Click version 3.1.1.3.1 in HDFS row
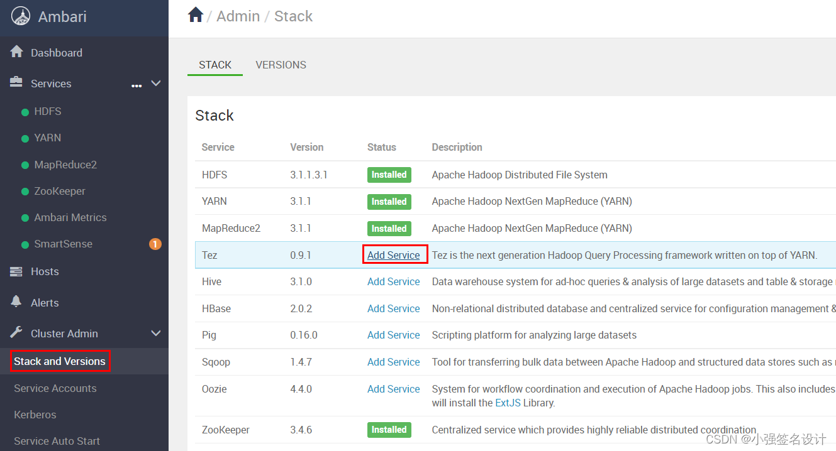The height and width of the screenshot is (451, 836). pyautogui.click(x=309, y=175)
